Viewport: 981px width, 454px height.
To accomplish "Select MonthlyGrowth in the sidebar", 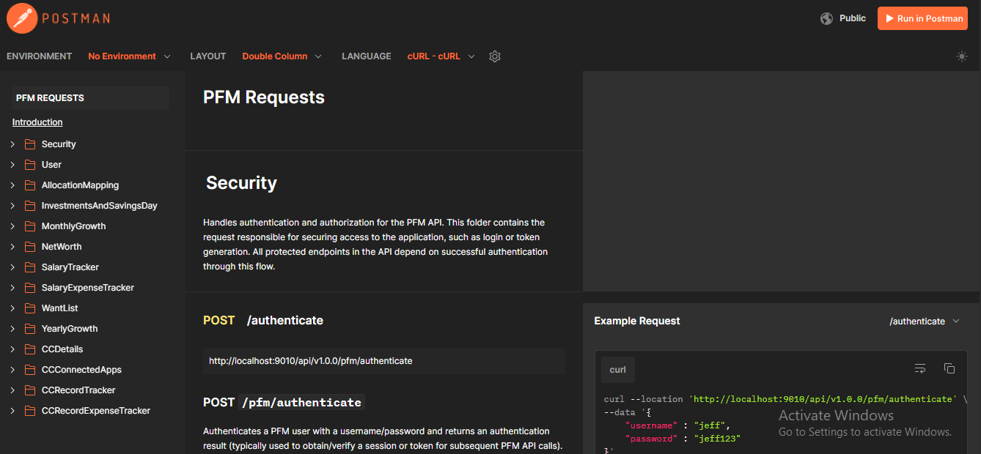I will pyautogui.click(x=73, y=226).
